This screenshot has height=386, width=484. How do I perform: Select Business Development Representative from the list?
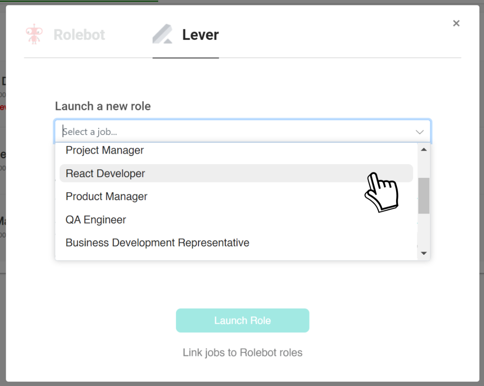tap(157, 243)
